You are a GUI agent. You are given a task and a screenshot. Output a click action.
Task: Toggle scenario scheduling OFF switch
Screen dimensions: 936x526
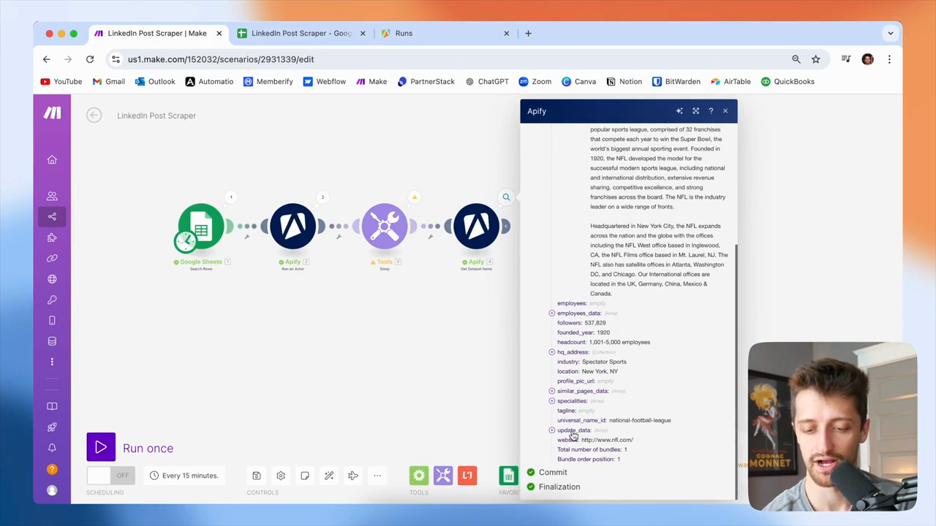coord(110,476)
